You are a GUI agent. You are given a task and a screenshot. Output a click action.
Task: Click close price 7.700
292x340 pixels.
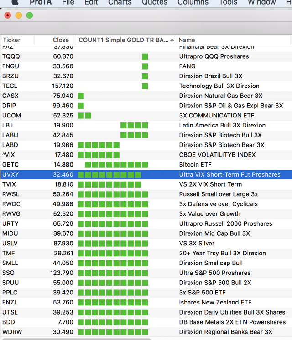pos(65,322)
